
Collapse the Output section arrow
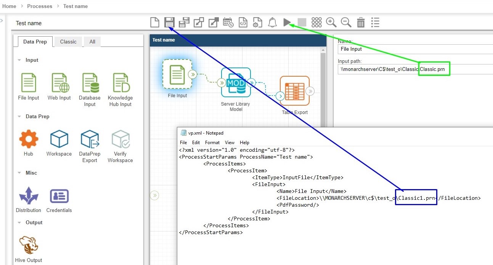pyautogui.click(x=19, y=223)
